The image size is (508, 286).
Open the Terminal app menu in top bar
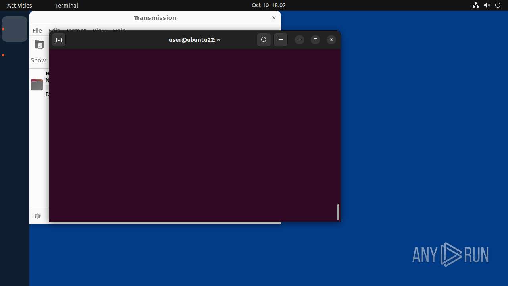coord(67,5)
